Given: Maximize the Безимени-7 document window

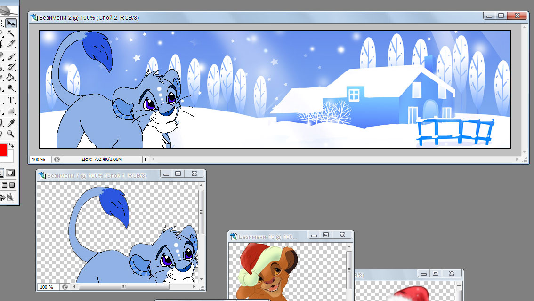Looking at the screenshot, I should click(x=178, y=174).
